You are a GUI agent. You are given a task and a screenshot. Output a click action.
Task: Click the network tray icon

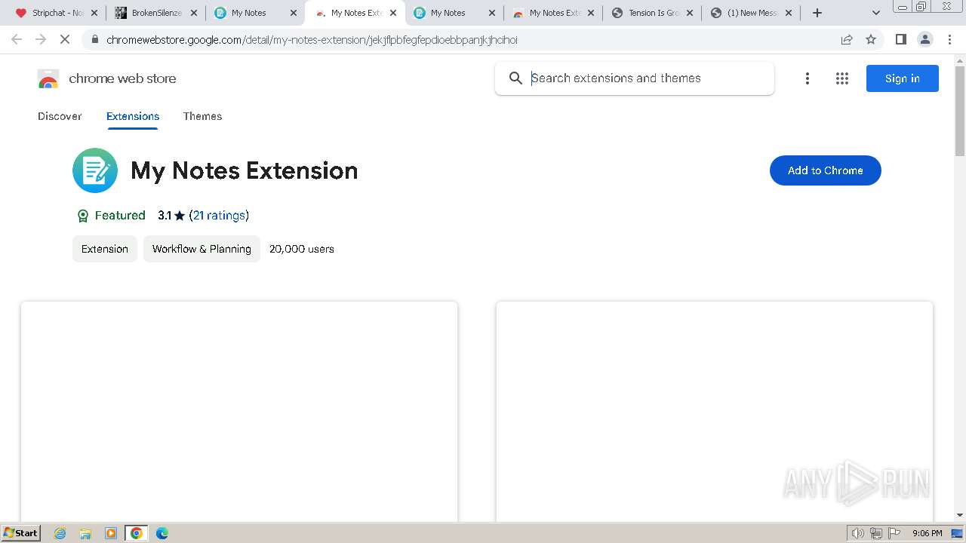click(876, 533)
